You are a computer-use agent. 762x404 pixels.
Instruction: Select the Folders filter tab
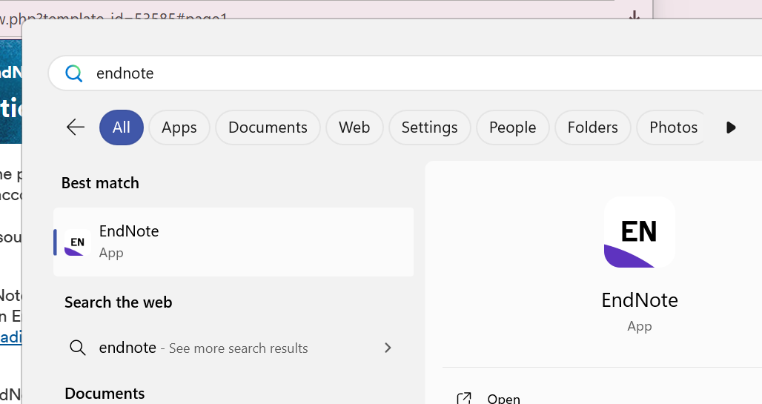[592, 128]
